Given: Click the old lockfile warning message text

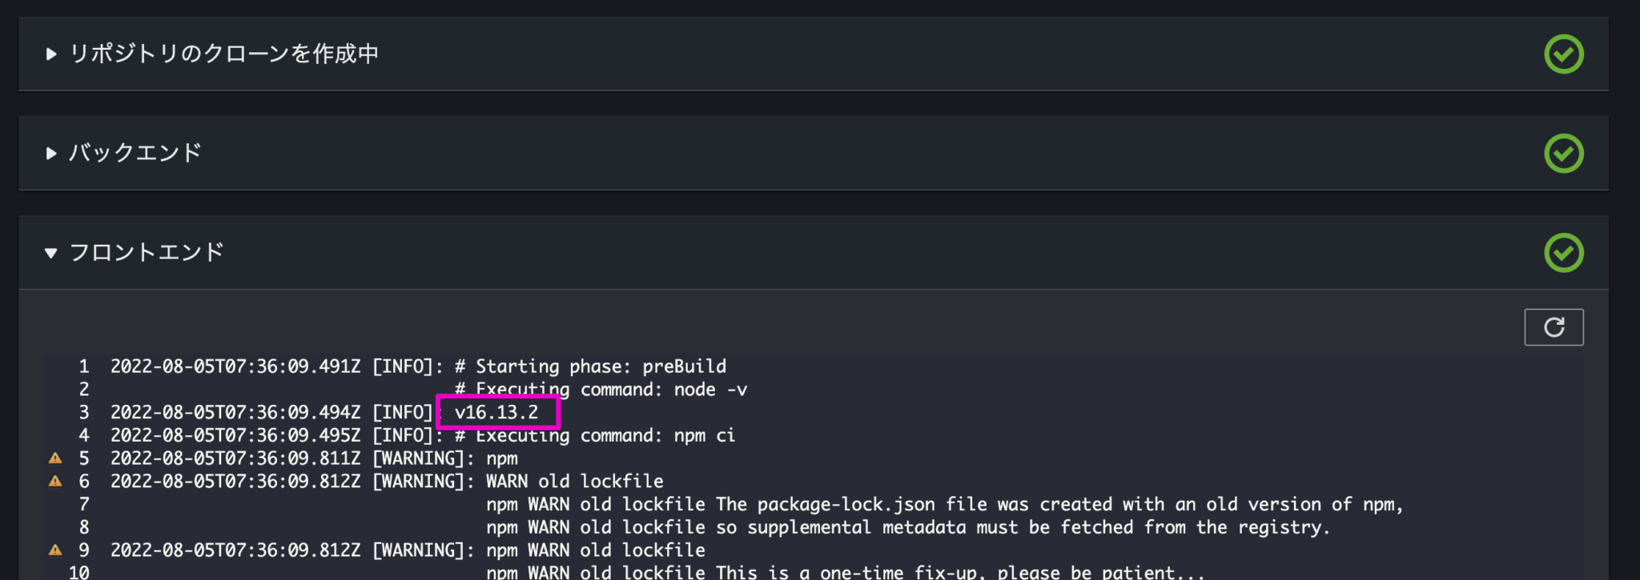Looking at the screenshot, I should 945,504.
